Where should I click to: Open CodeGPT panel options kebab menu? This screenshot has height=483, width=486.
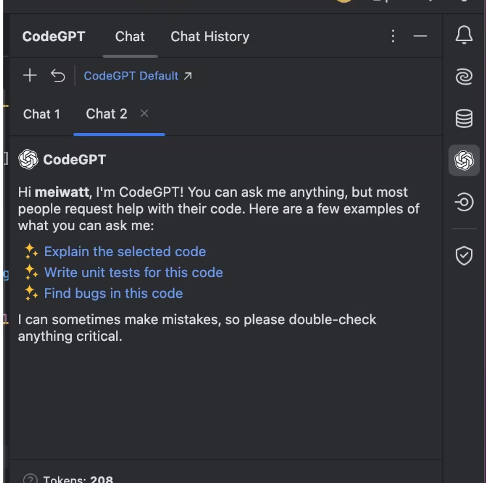pyautogui.click(x=393, y=37)
